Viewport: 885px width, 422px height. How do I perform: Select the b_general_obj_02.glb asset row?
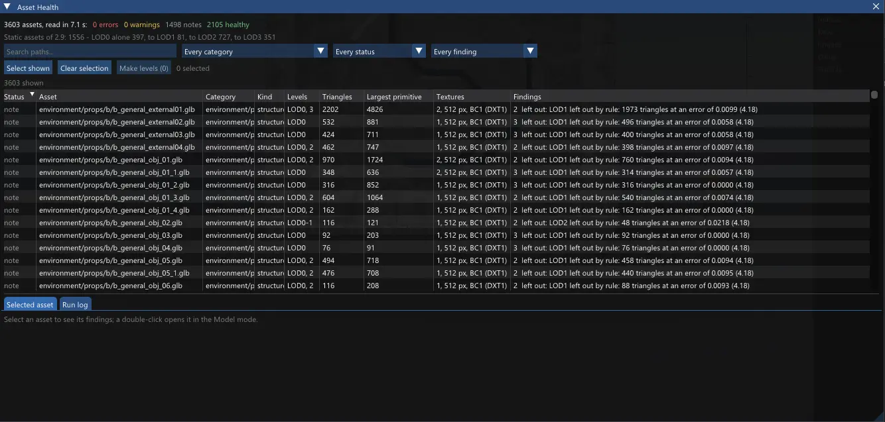(x=436, y=223)
